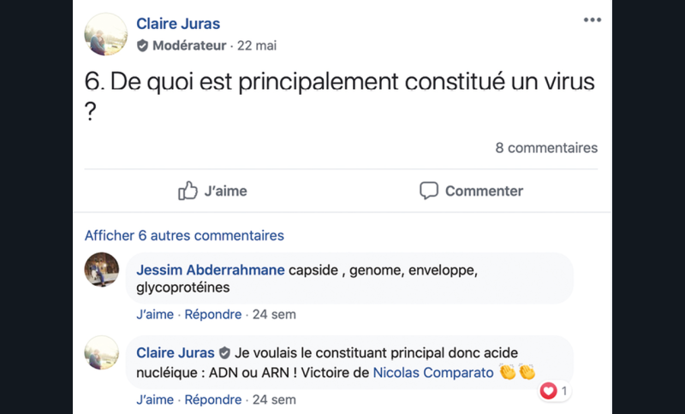Open the post options three-dots menu

pyautogui.click(x=592, y=21)
